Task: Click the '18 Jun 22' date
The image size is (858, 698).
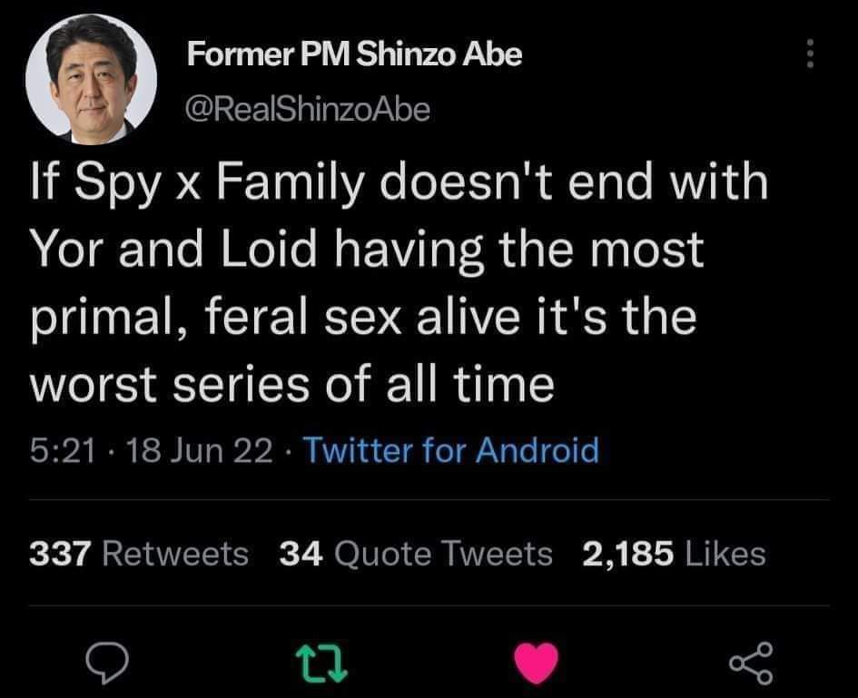Action: 189,449
